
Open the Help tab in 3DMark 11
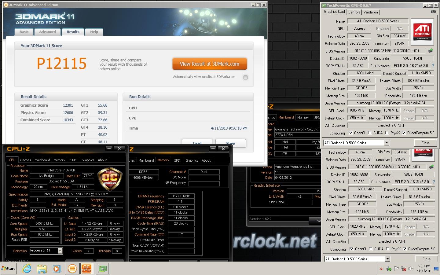[94, 32]
